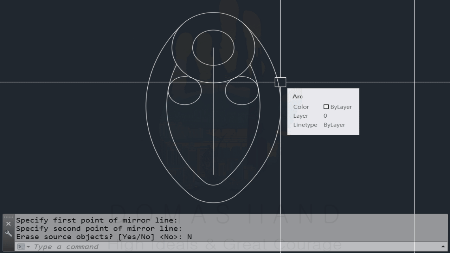This screenshot has height=253, width=450.
Task: Open command line customize wrench
Action: [x=8, y=233]
